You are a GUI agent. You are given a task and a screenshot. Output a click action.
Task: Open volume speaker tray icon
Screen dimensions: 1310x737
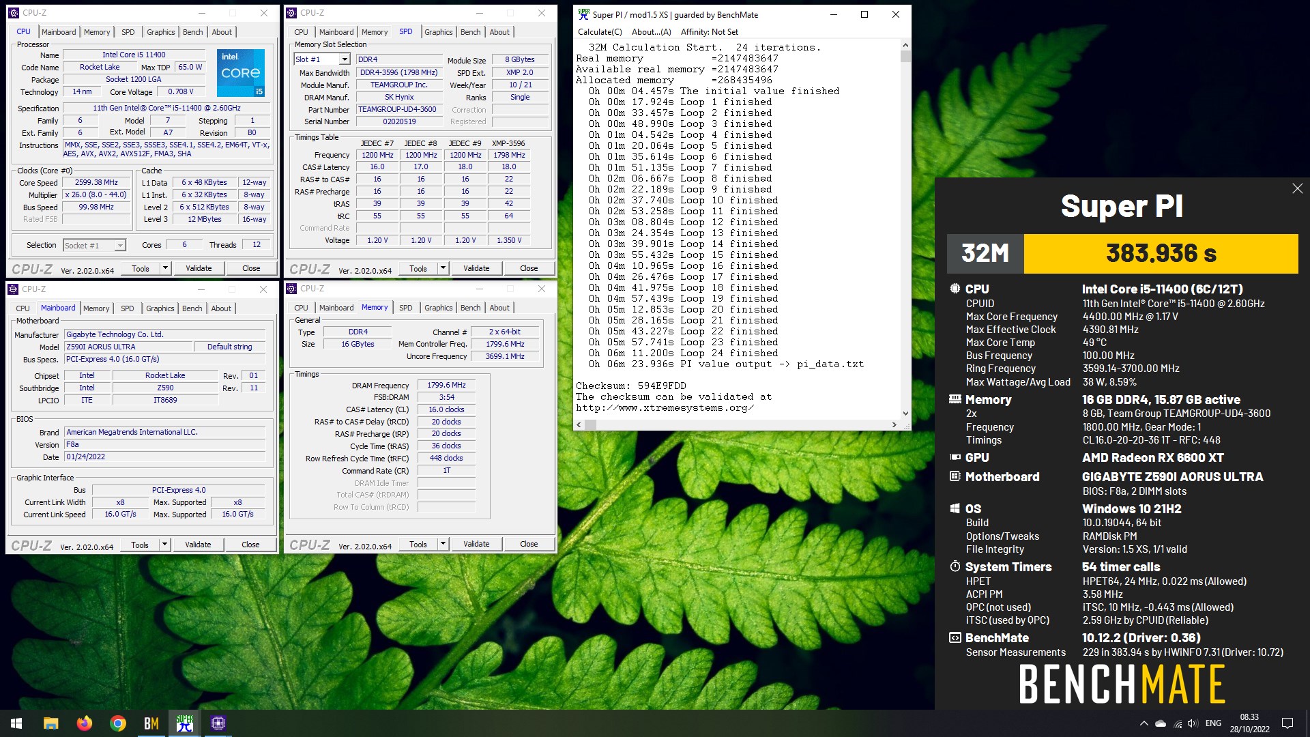[1193, 723]
